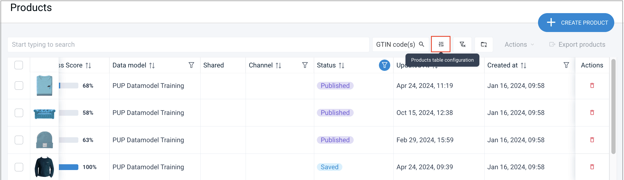Sort by the Created at column header
624x180 pixels.
pyautogui.click(x=523, y=65)
